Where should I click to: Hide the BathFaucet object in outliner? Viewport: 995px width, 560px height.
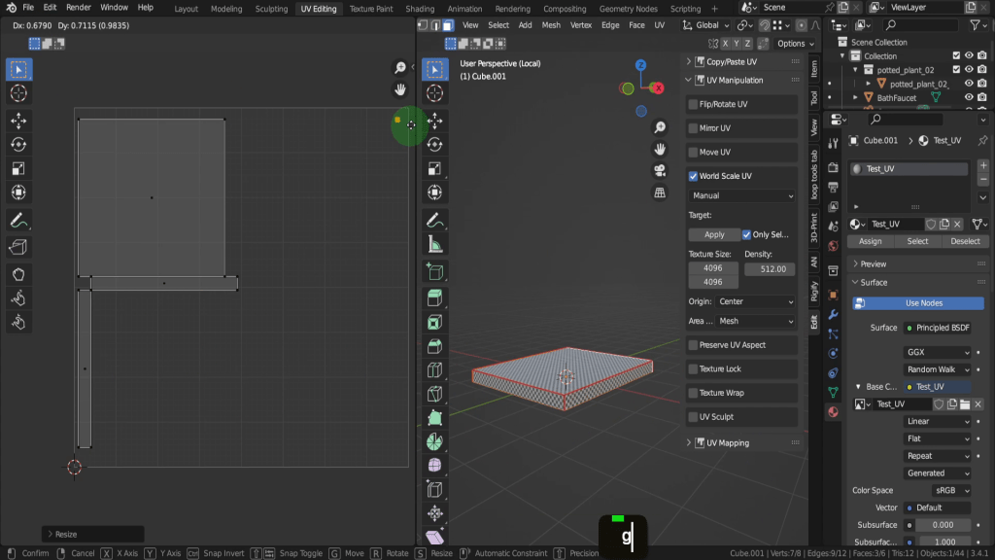tap(968, 98)
